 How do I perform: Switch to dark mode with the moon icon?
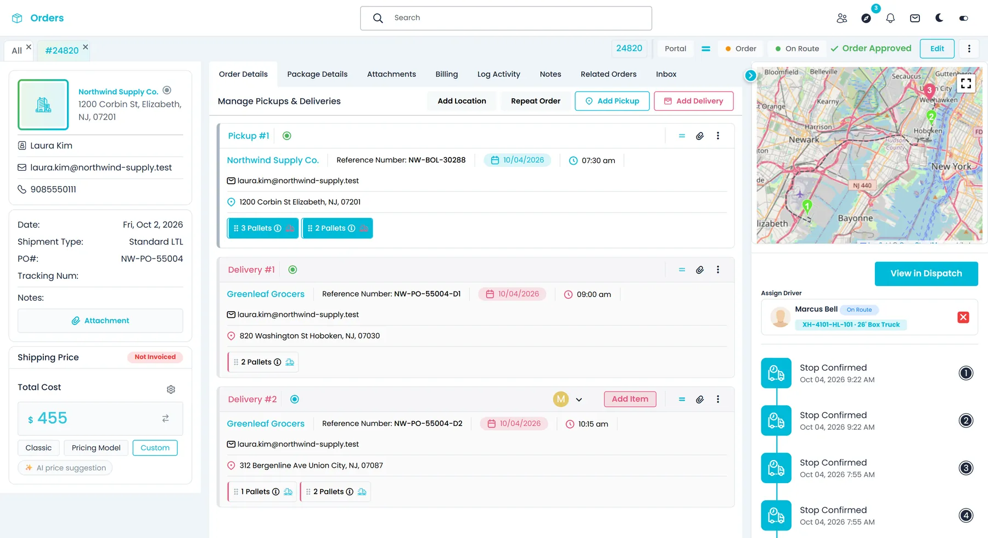pyautogui.click(x=939, y=18)
